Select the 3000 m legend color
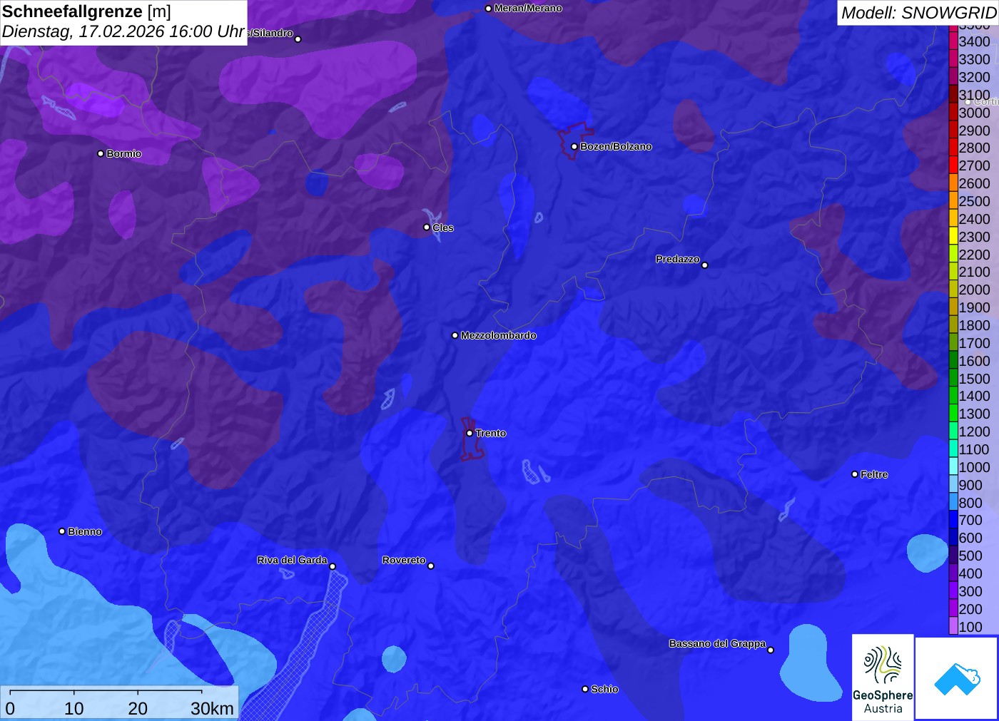999x721 pixels. [953, 112]
